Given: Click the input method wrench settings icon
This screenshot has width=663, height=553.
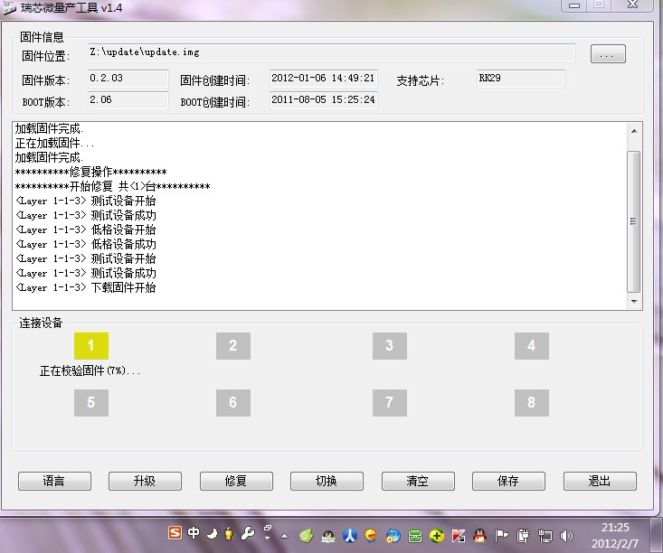Looking at the screenshot, I should (248, 533).
